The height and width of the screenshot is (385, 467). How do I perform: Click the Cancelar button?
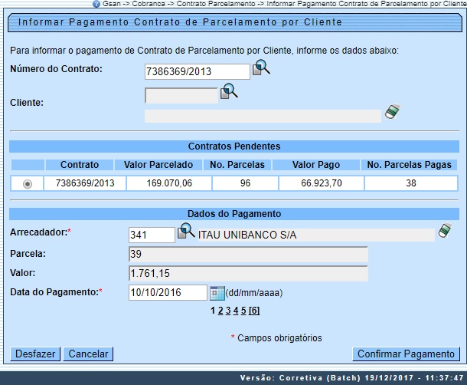(88, 354)
